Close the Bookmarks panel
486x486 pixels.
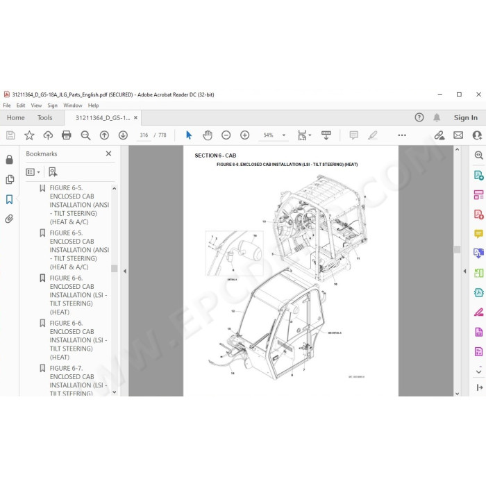tap(108, 153)
